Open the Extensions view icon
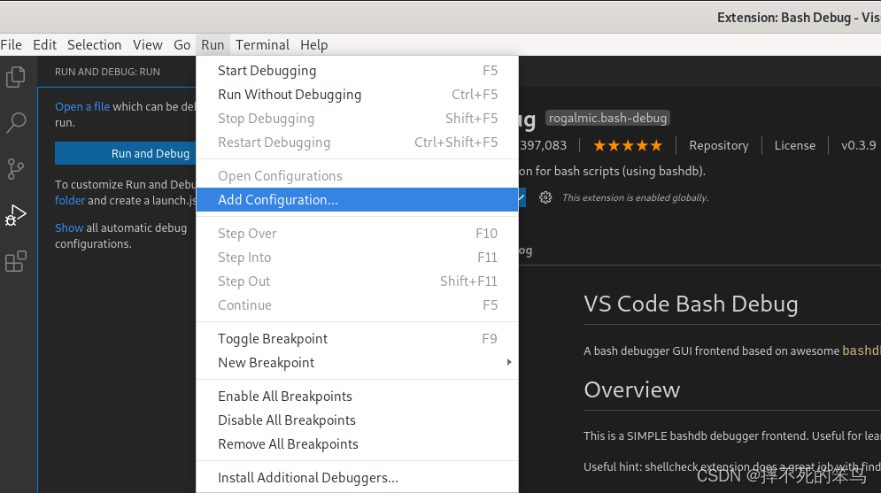The image size is (881, 493). coord(16,261)
